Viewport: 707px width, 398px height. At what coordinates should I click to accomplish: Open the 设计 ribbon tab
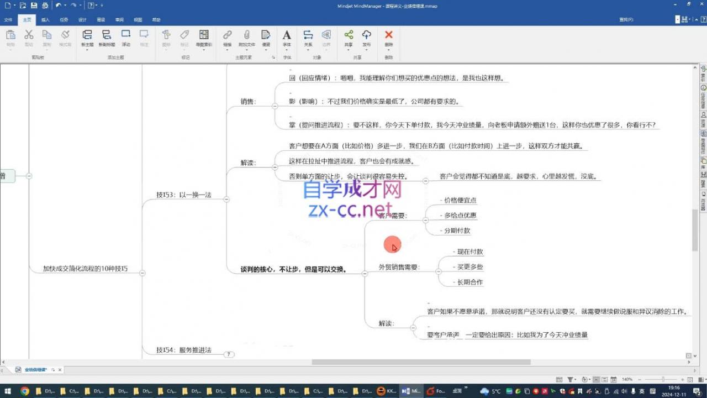(x=82, y=20)
